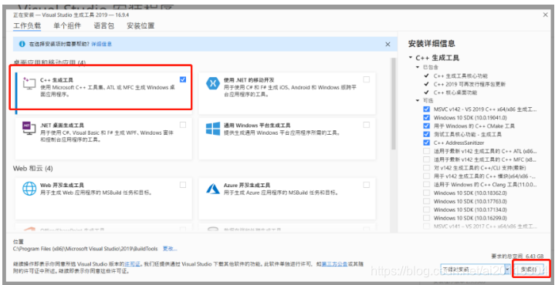
Task: Check Windows 10 SDK (10.0.17763.0)
Action: click(427, 201)
